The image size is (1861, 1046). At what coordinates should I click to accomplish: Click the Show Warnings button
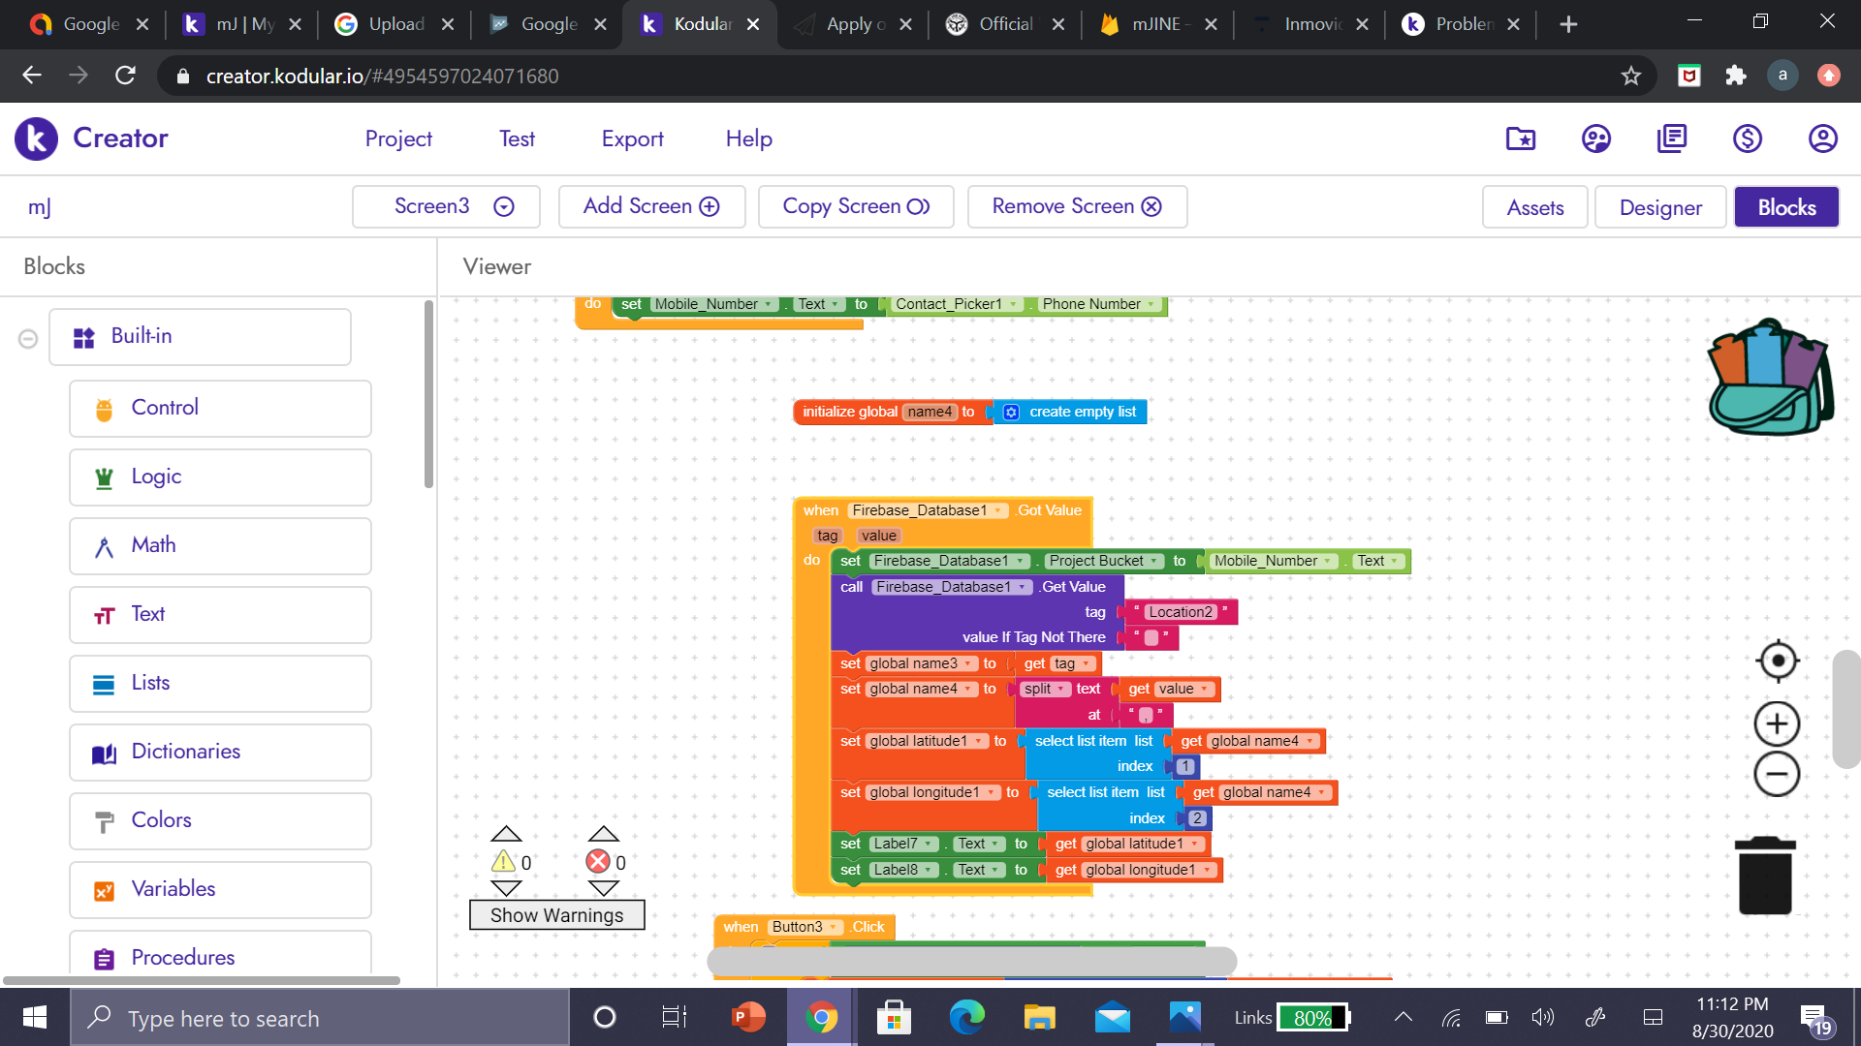pyautogui.click(x=556, y=915)
